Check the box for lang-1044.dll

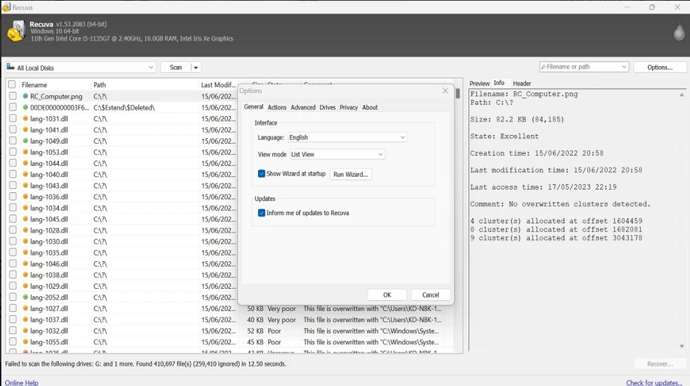coord(13,163)
